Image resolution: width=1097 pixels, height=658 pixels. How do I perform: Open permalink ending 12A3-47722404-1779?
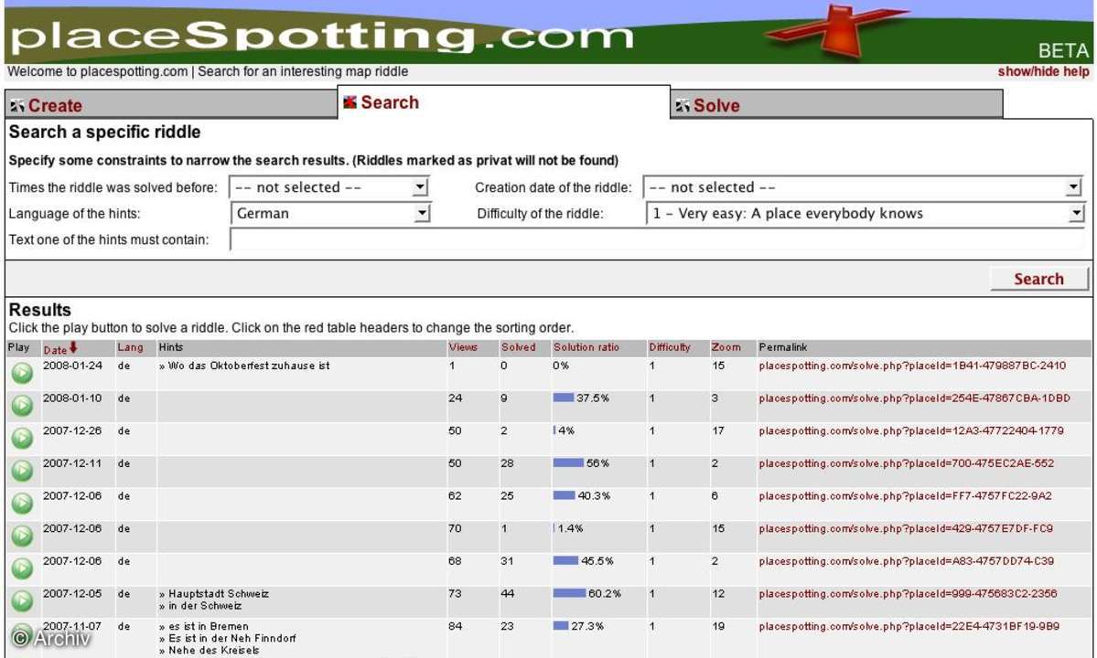coord(911,431)
